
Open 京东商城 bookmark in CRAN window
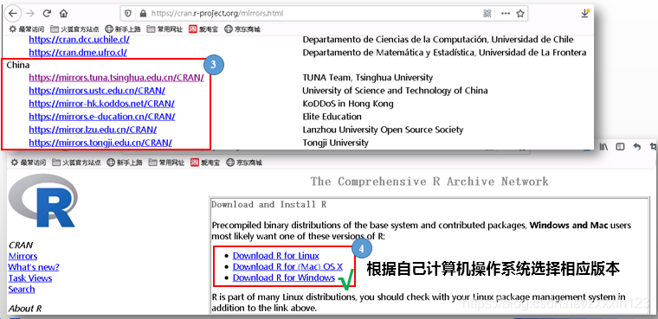pyautogui.click(x=244, y=163)
